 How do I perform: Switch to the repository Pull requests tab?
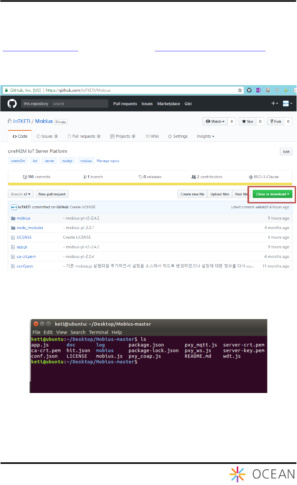[84, 136]
